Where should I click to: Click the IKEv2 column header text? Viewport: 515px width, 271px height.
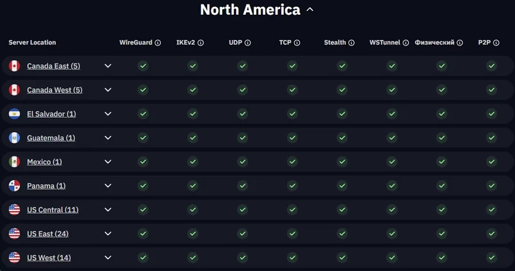tap(185, 42)
